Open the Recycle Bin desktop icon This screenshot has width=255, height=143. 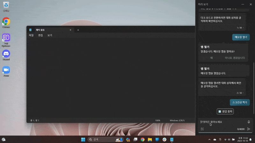pos(6,6)
